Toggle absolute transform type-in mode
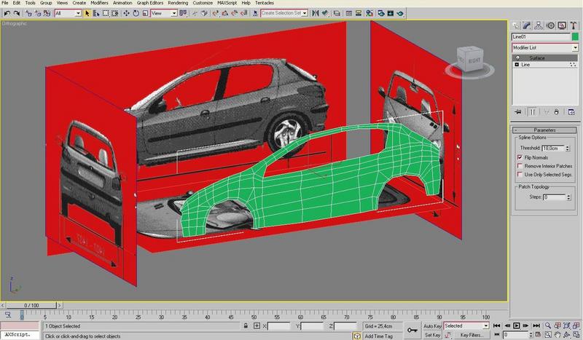Viewport: 583px width, 340px height. tap(257, 326)
